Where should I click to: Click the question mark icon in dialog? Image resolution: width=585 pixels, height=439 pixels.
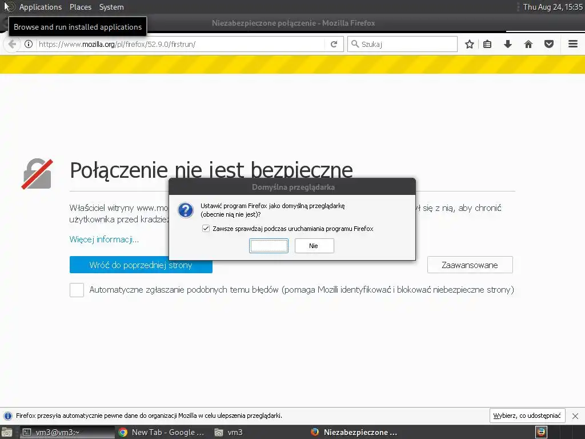coord(186,210)
